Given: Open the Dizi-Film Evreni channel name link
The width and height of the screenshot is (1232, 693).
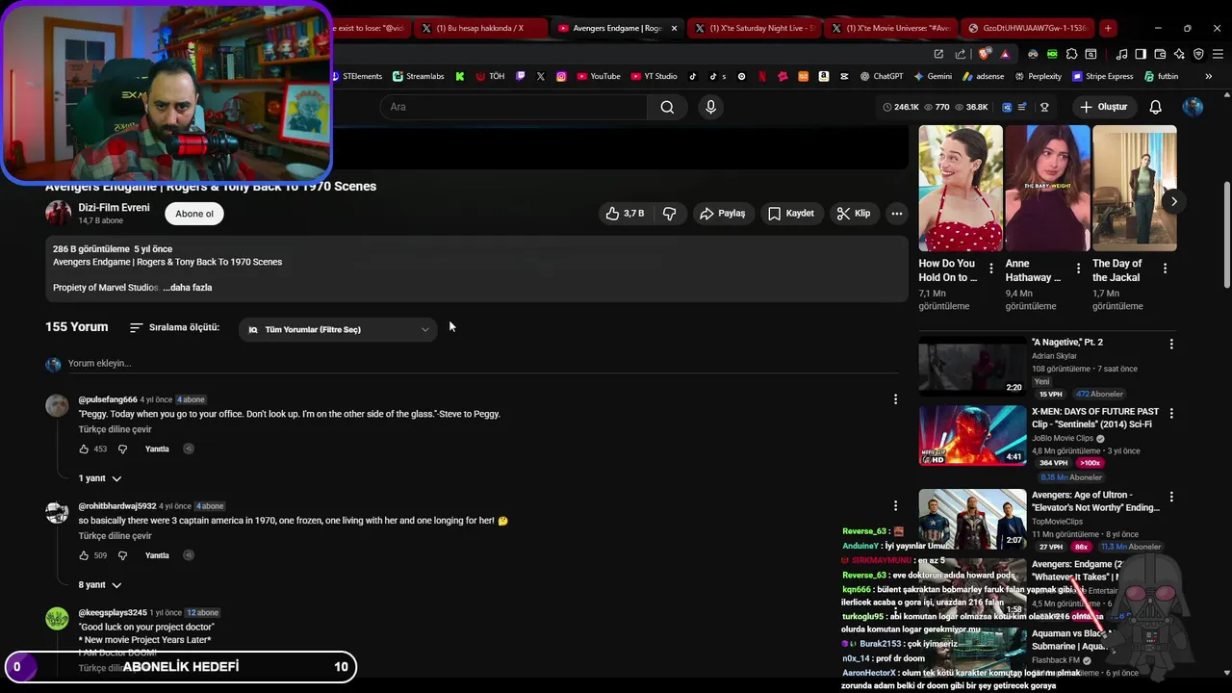Looking at the screenshot, I should [x=114, y=208].
